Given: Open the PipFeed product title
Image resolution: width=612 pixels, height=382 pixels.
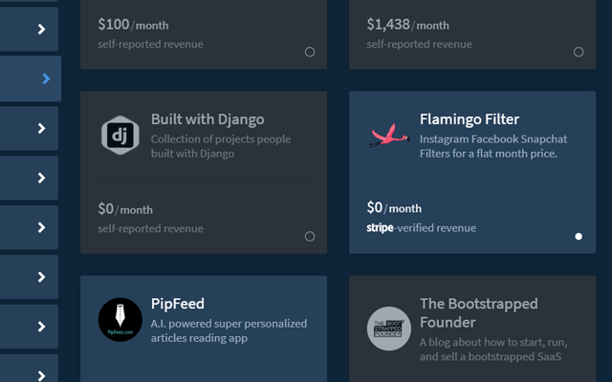Looking at the screenshot, I should [178, 304].
